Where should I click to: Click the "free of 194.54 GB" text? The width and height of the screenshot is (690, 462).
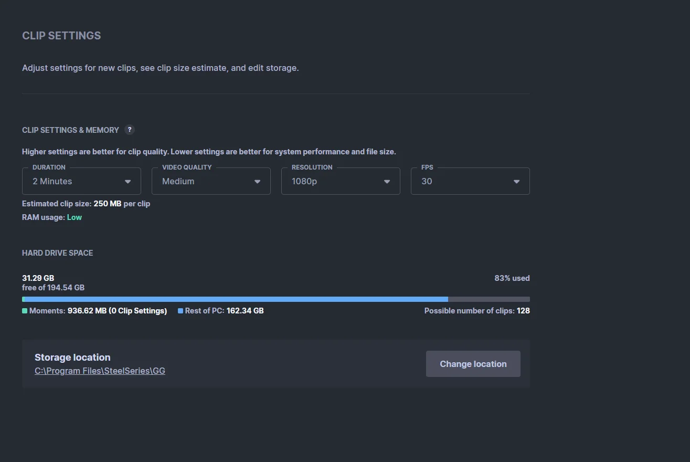coord(53,288)
